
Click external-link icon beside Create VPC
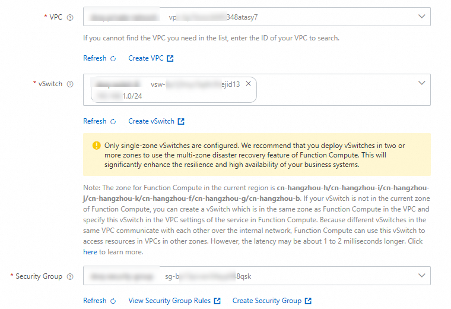pyautogui.click(x=170, y=58)
